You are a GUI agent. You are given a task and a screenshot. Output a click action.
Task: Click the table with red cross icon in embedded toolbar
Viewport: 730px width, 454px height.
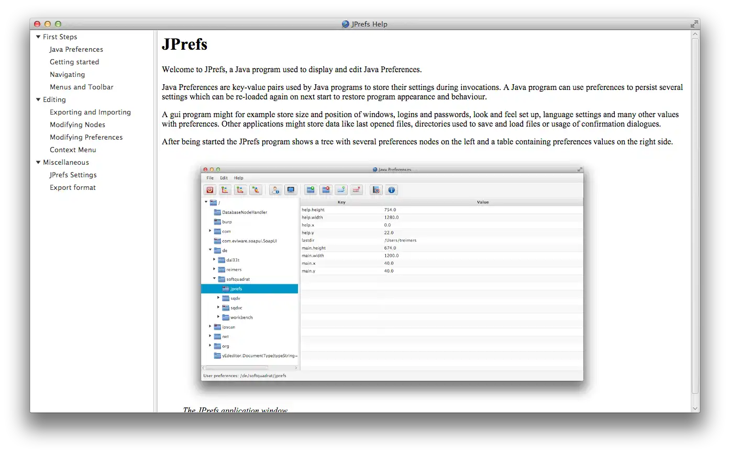(x=356, y=190)
